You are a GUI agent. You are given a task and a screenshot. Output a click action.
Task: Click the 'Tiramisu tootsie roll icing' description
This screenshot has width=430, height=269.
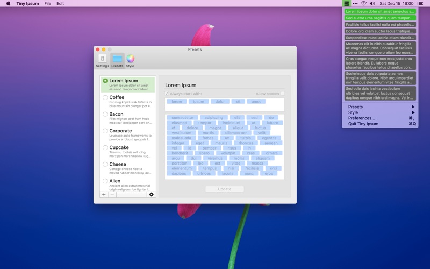pos(130,154)
